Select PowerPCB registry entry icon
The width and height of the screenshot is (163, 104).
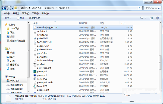pyautogui.click(x=35, y=86)
